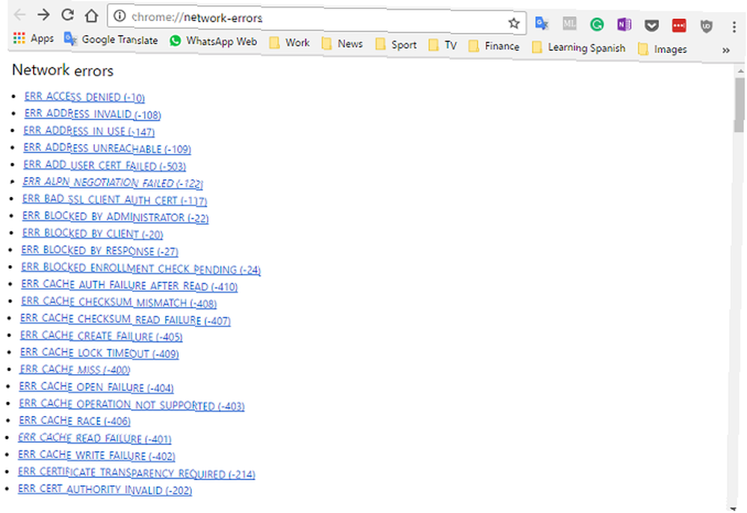
Task: Open ERR_CACHE_OPEN_FAILURE (-404) link
Action: [x=96, y=388]
